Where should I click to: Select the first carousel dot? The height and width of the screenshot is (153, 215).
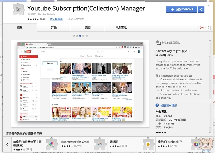pyautogui.click(x=73, y=36)
